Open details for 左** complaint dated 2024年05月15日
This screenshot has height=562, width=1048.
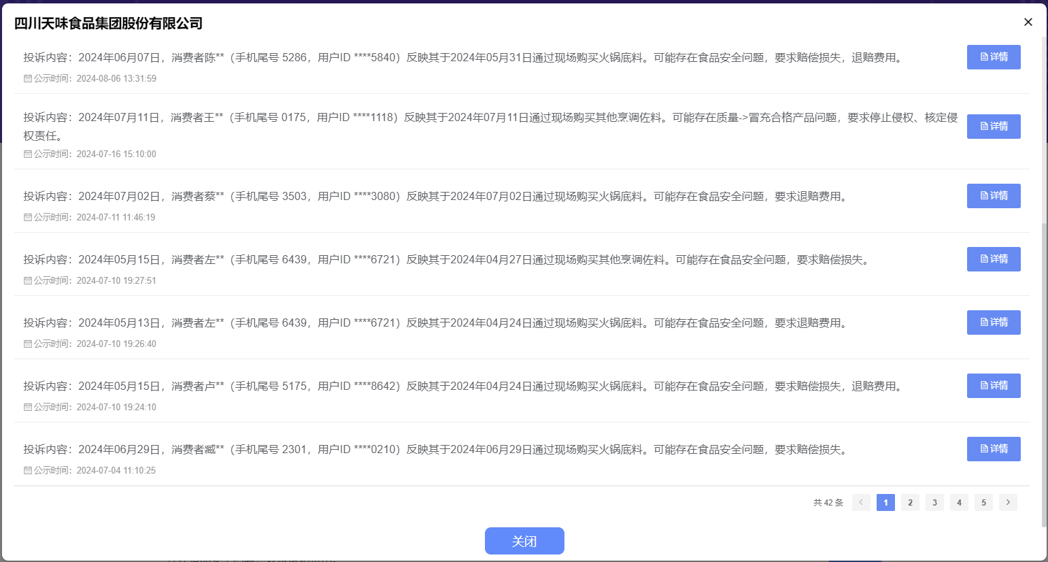tap(994, 259)
